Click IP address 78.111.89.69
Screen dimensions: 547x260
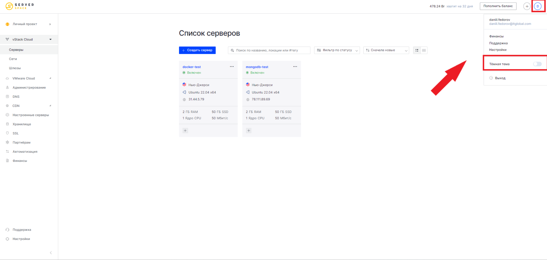(261, 99)
